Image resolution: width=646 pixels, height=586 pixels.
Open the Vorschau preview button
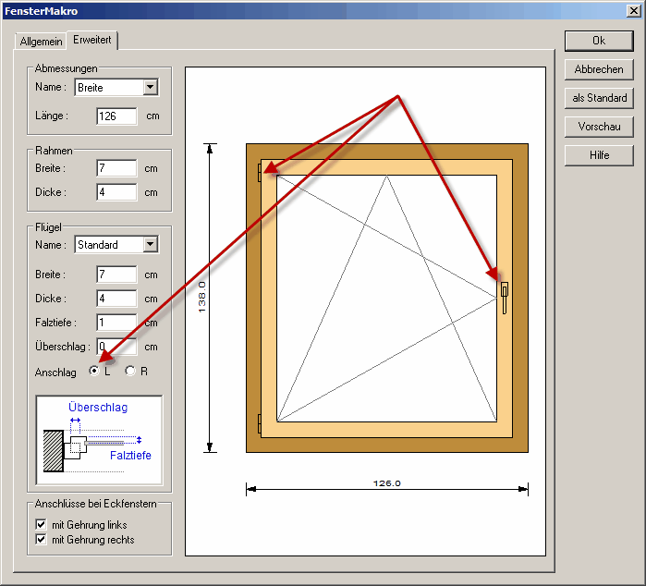[x=599, y=127]
